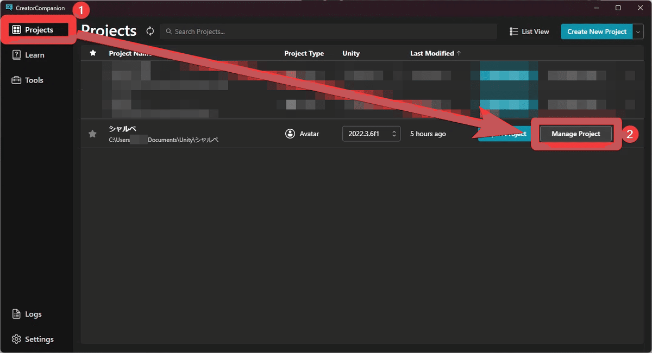Viewport: 652px width, 353px height.
Task: Minimize the CreatorCompanion window
Action: click(597, 8)
